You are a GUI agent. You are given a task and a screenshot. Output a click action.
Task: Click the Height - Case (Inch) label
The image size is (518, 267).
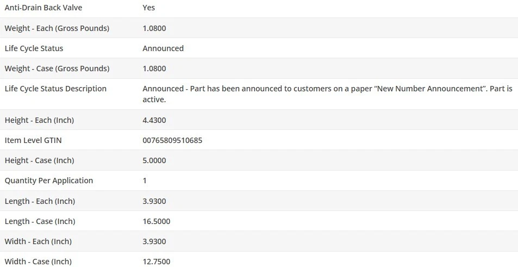tap(39, 160)
